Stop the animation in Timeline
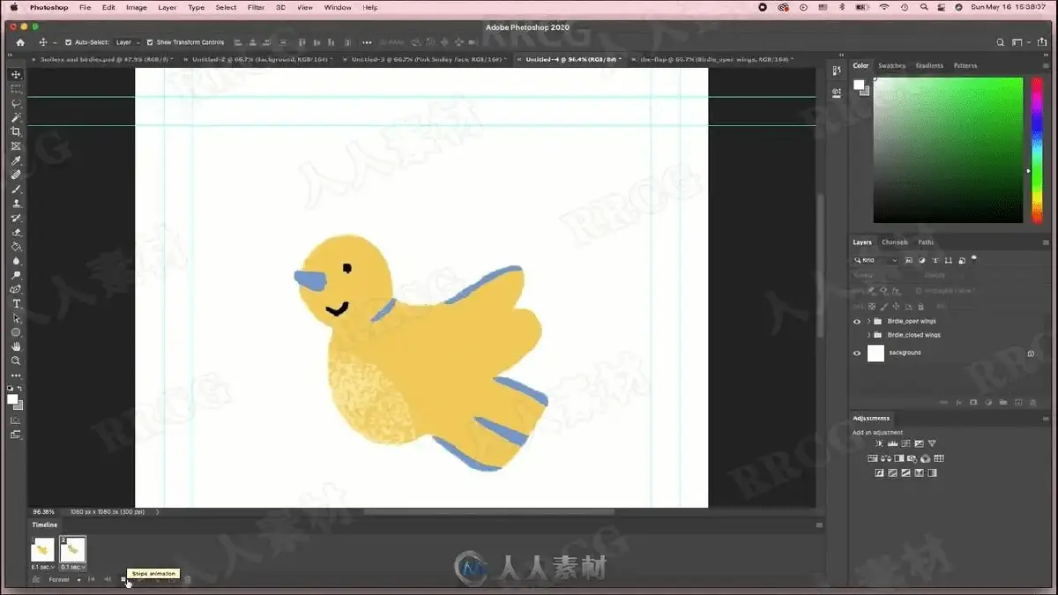 coord(123,579)
